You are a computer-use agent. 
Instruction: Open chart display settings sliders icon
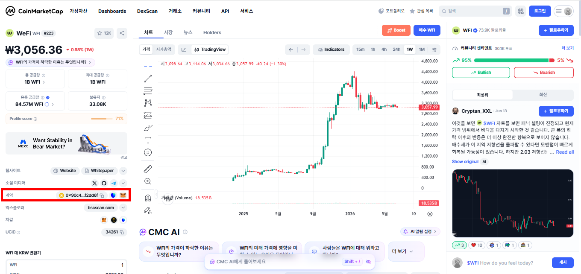point(434,50)
